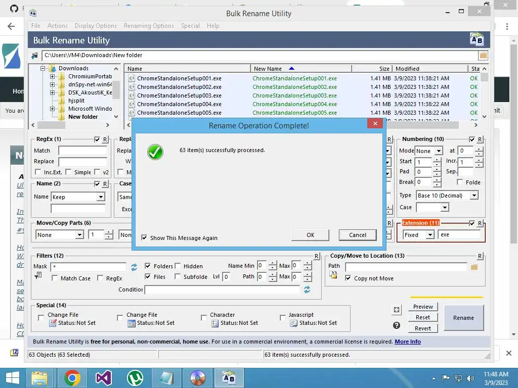Click the Bulk Rename Utility taskbar icon
The image size is (518, 388).
pyautogui.click(x=229, y=378)
